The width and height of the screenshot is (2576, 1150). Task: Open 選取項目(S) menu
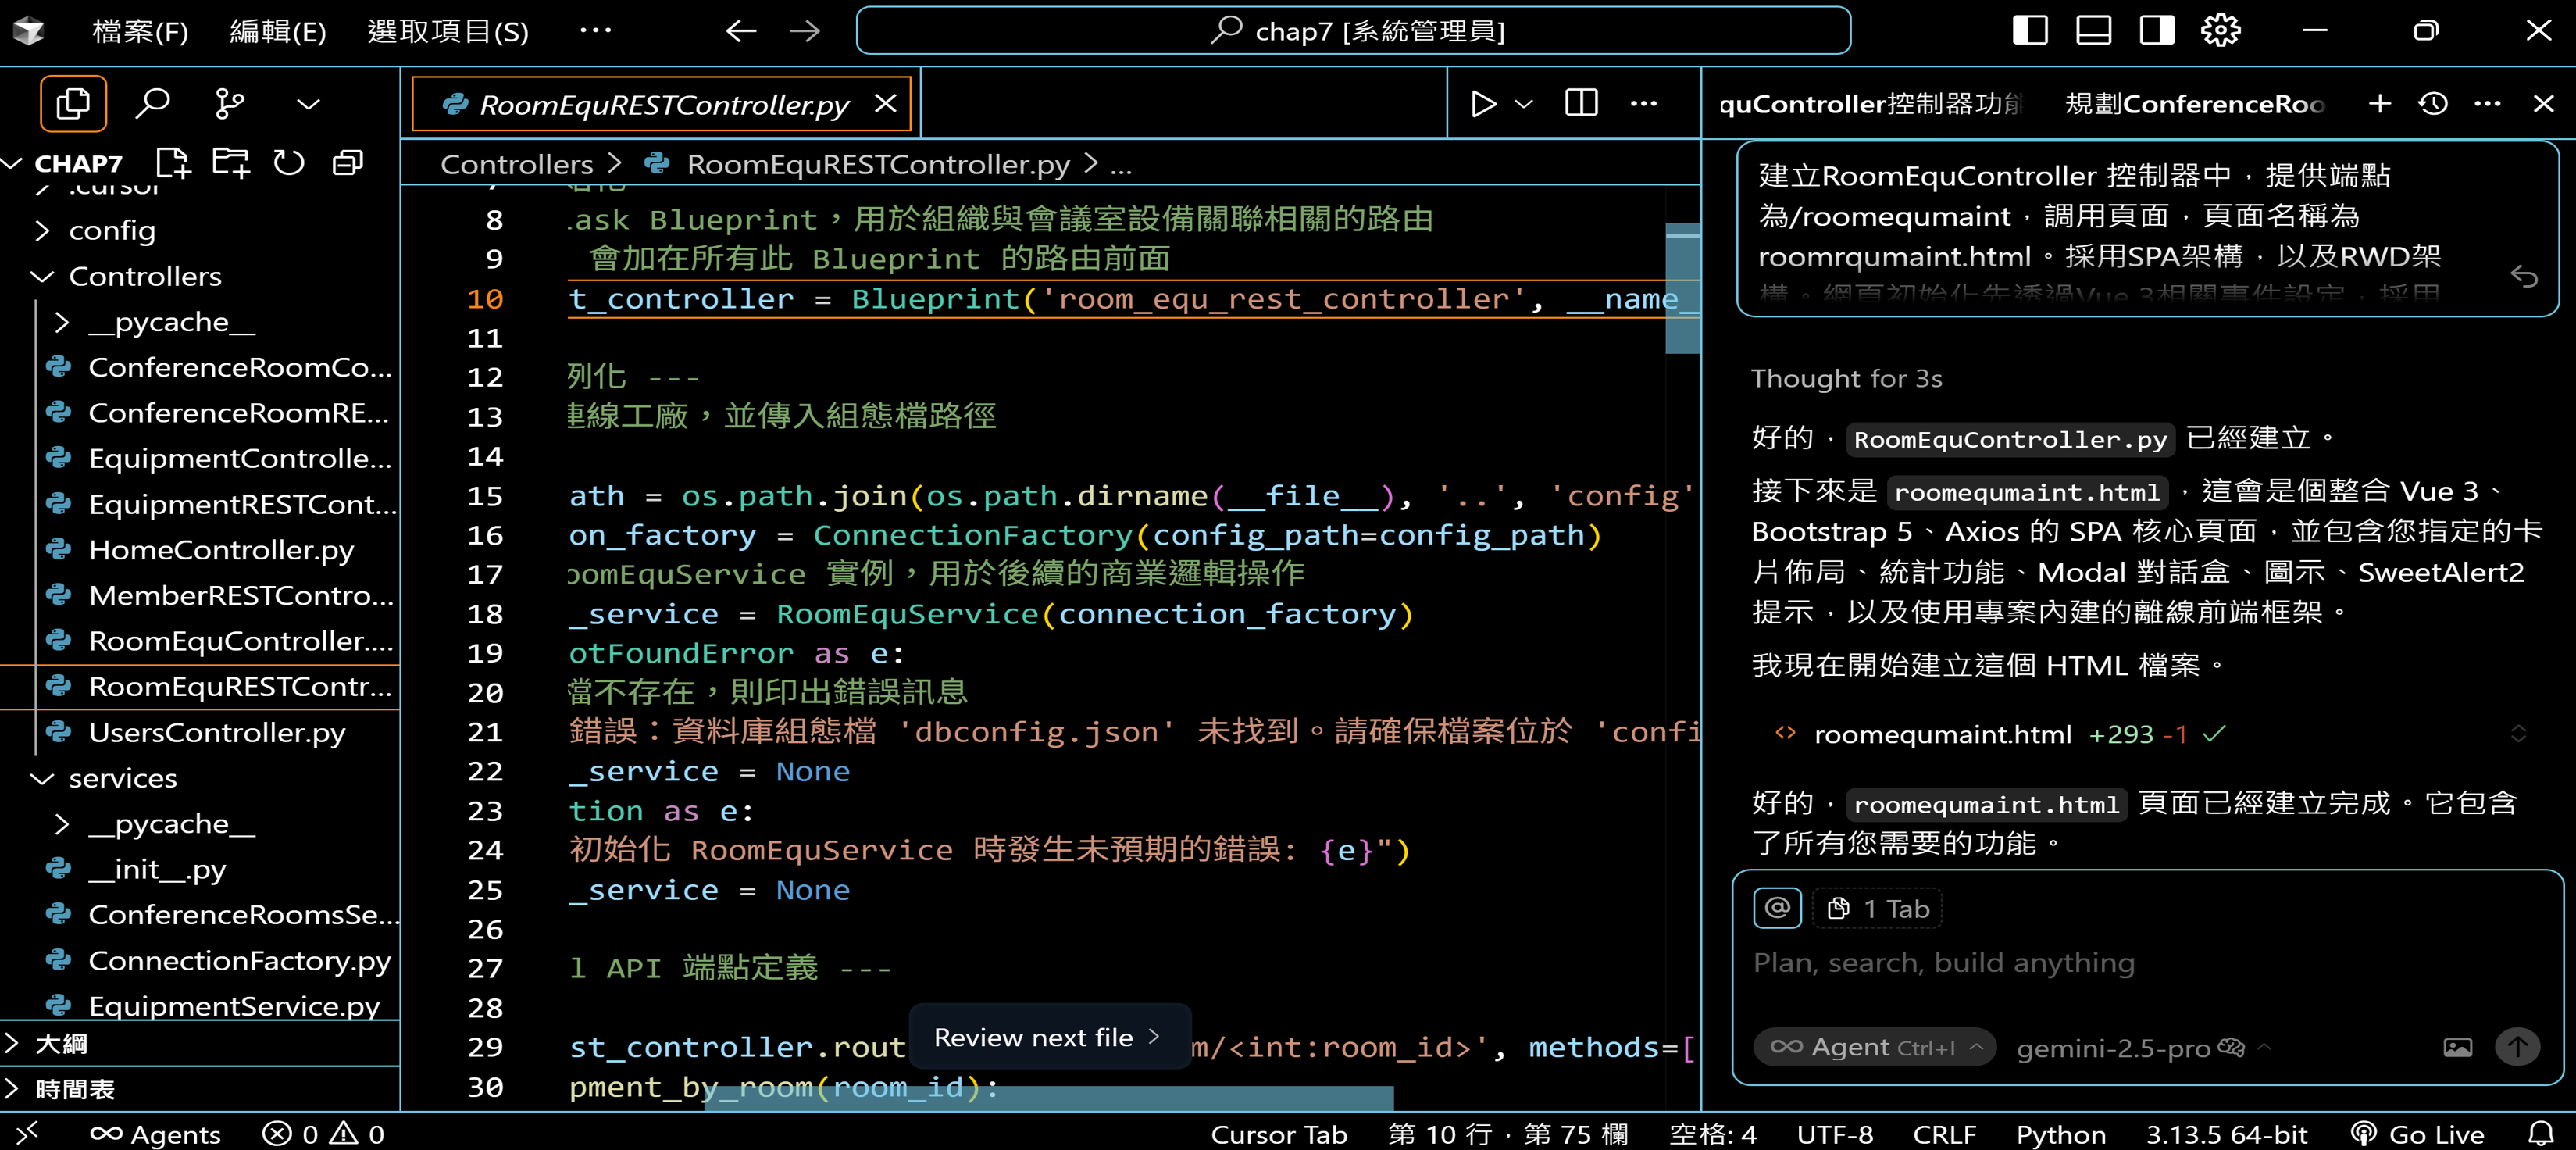pyautogui.click(x=448, y=31)
